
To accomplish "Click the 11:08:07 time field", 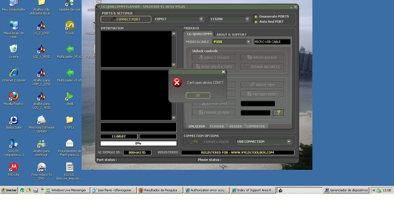I will [x=119, y=136].
